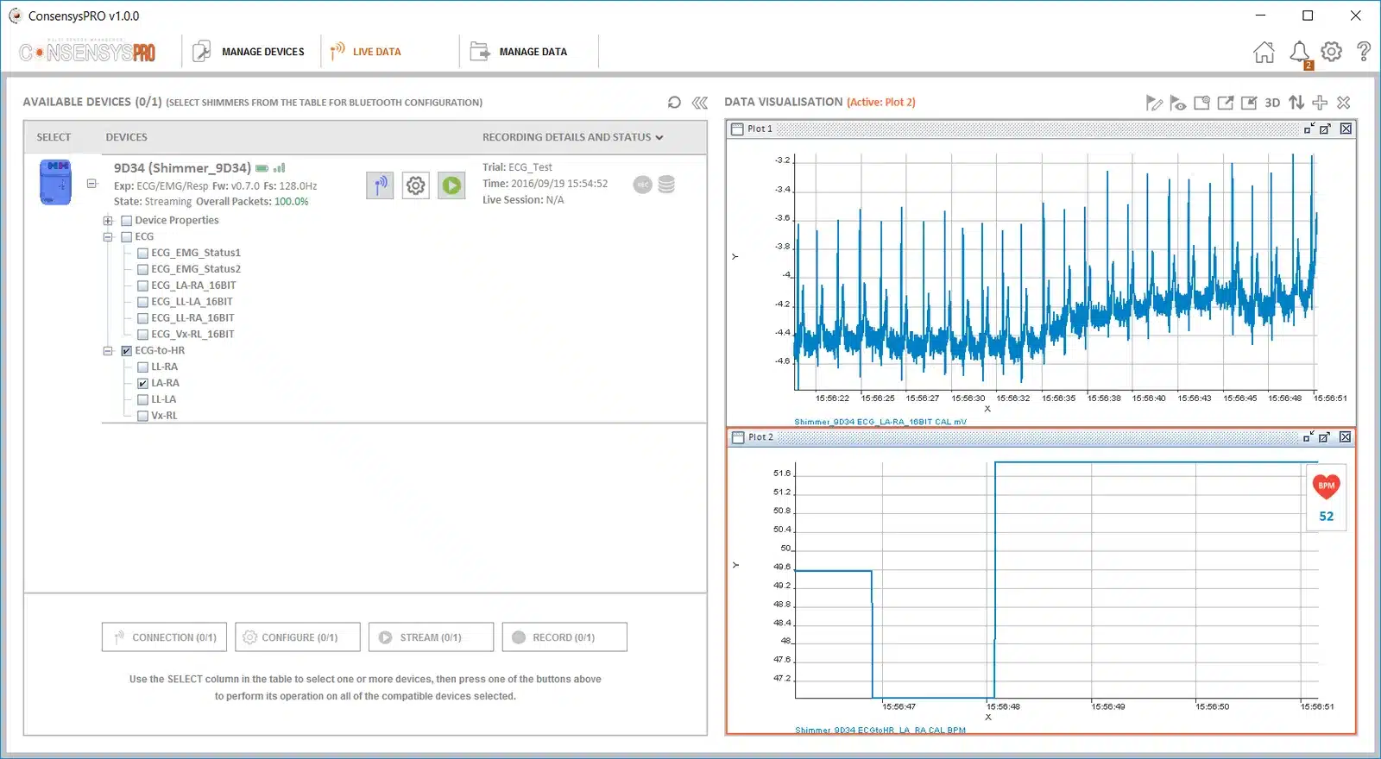Viewport: 1381px width, 759px height.
Task: Click the STREAM (0/1) button
Action: click(431, 637)
